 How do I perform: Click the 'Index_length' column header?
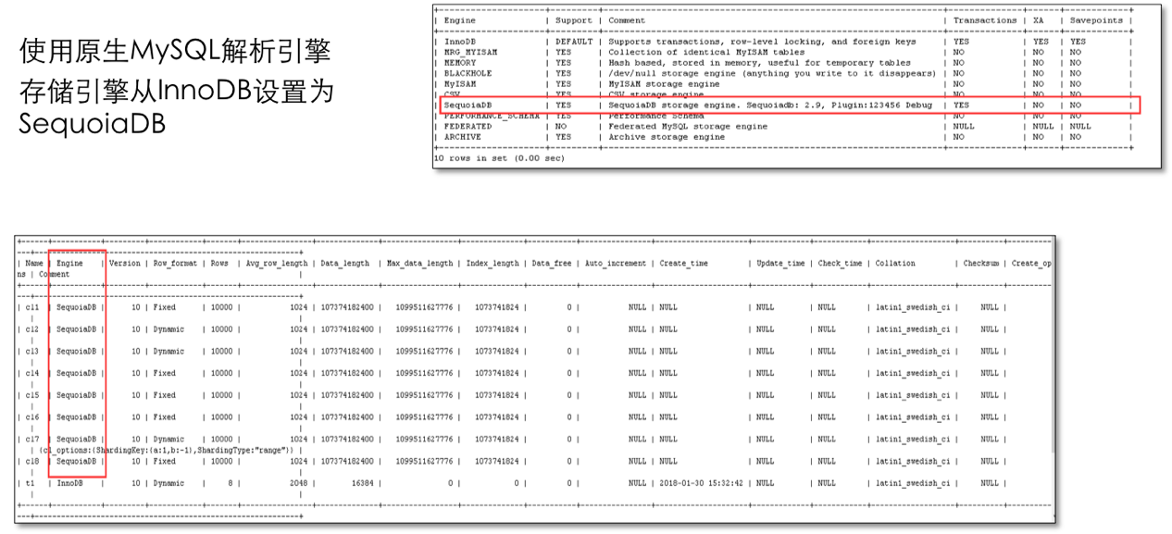point(492,263)
